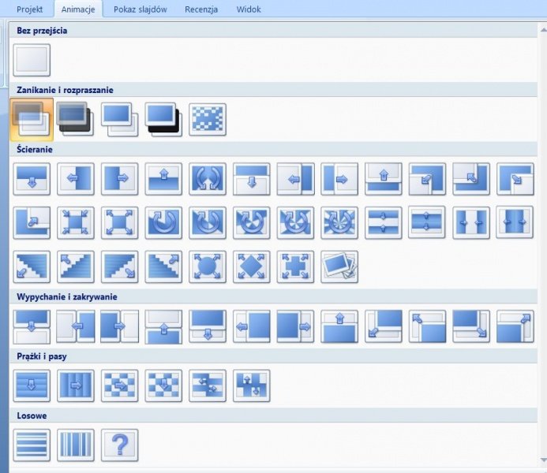Image resolution: width=547 pixels, height=473 pixels.
Task: Switch to the Pokaz slajdów tab
Action: point(138,9)
